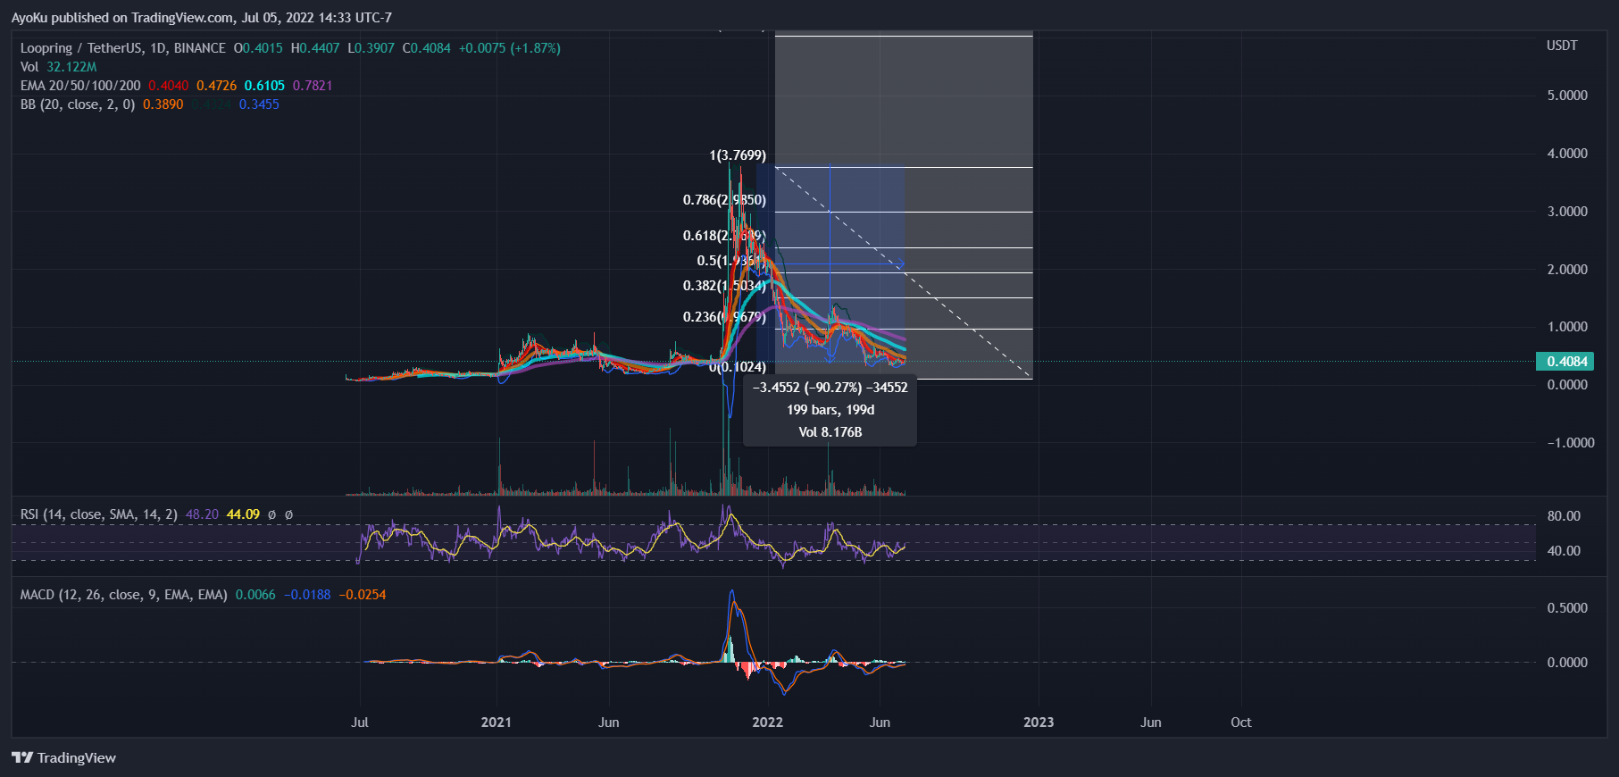1619x777 pixels.
Task: Click the Oct label on time axis
Action: point(1241,723)
